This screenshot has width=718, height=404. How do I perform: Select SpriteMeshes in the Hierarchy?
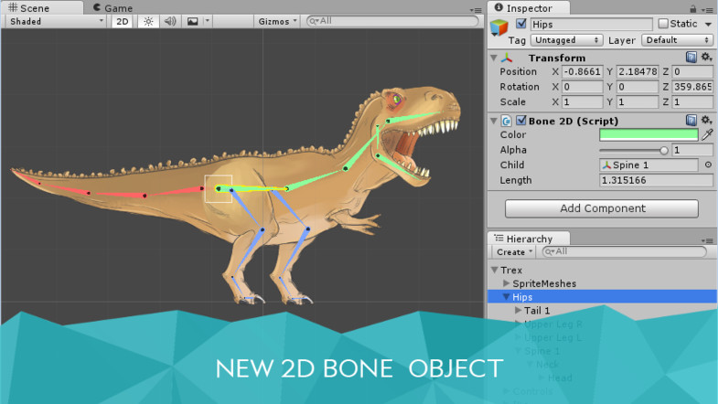544,283
